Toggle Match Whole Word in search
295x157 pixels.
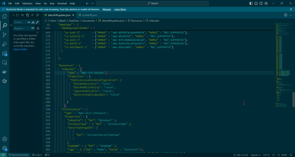33,22
